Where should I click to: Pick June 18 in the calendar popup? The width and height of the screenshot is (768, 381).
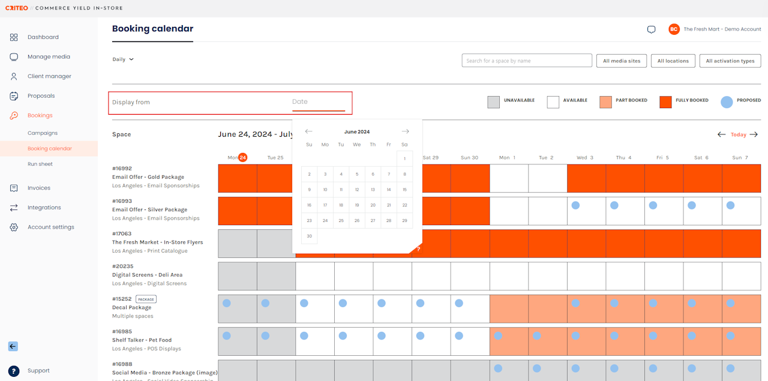341,205
